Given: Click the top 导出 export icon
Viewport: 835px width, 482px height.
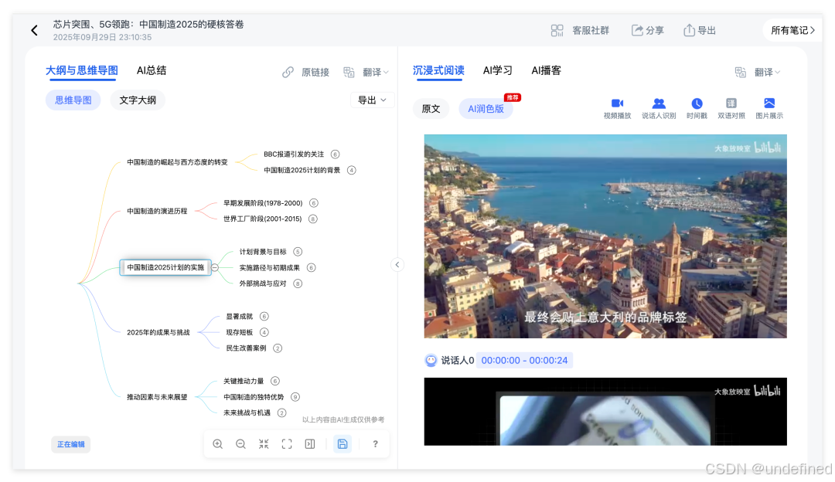Looking at the screenshot, I should coord(689,30).
